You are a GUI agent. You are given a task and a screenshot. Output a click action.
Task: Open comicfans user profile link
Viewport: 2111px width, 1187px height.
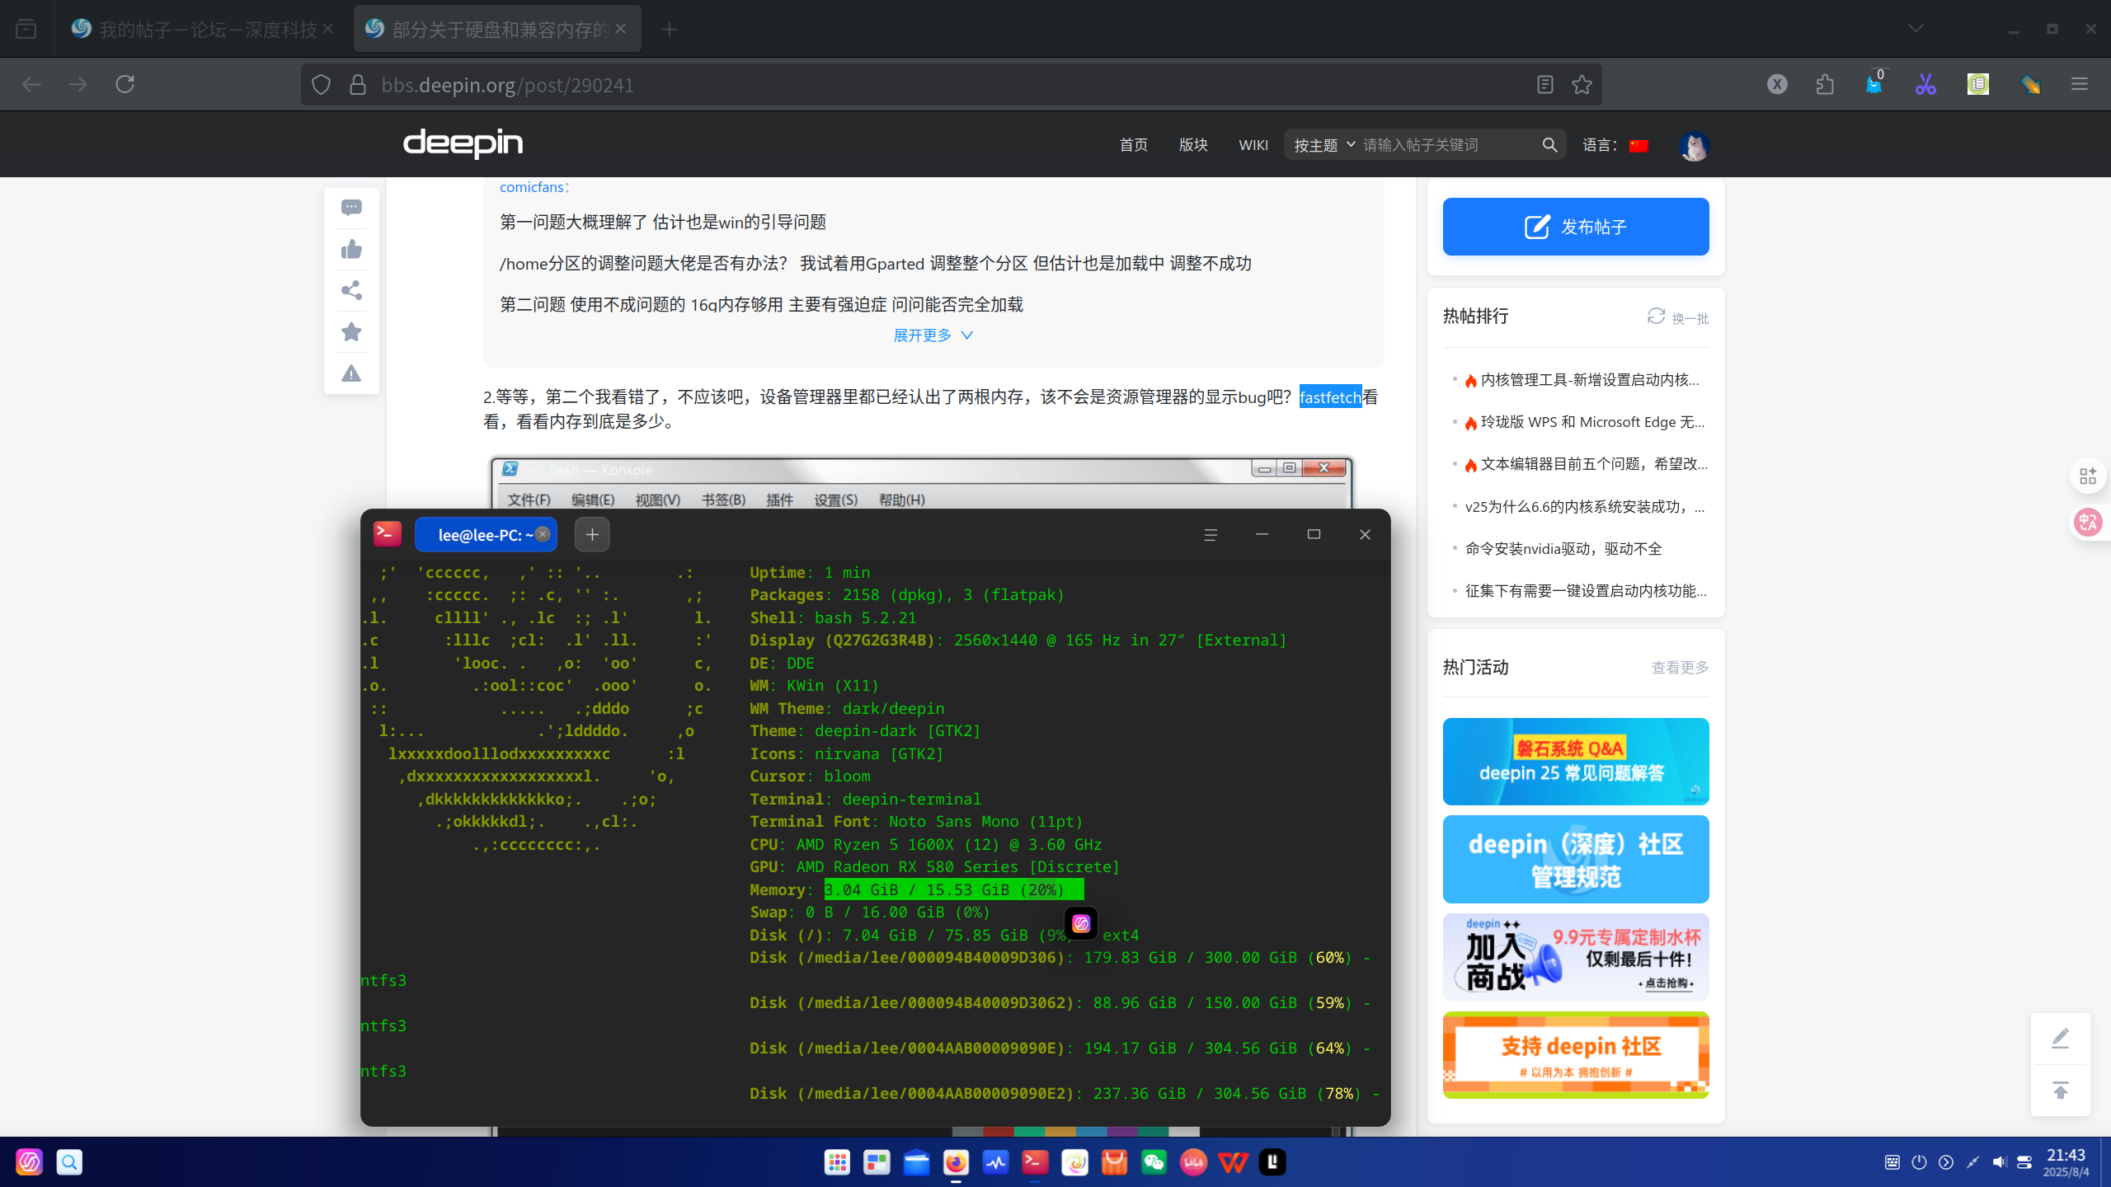(532, 187)
